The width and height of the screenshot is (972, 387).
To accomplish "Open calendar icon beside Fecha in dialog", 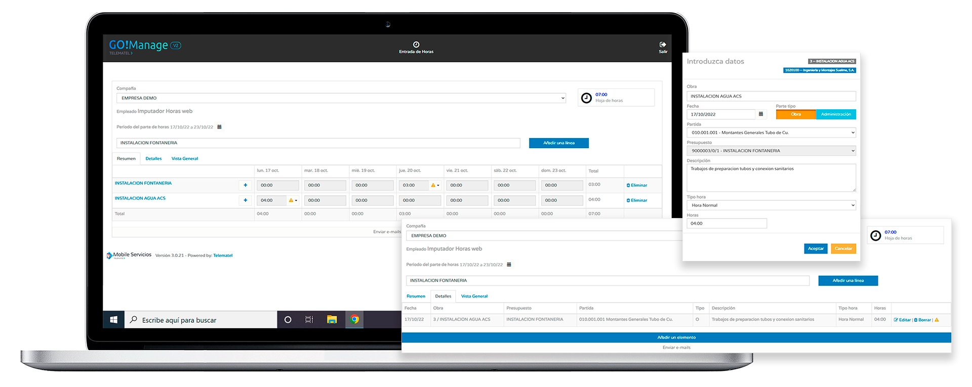I will pyautogui.click(x=760, y=114).
